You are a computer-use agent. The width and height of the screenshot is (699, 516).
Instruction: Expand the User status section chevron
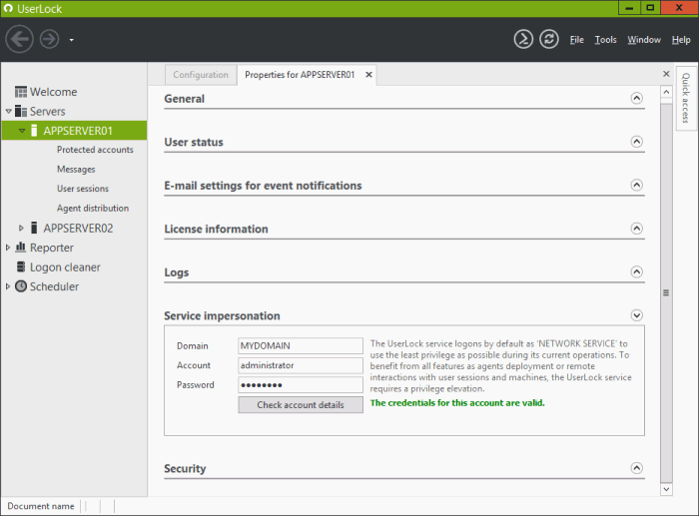(637, 142)
